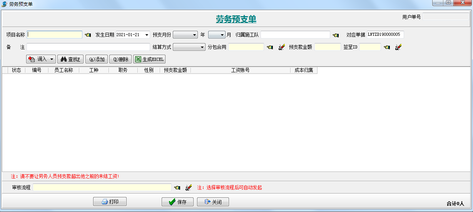The height and width of the screenshot is (212, 473).
Task: Click the lookup icon next to 签呈ID
Action: [387, 47]
